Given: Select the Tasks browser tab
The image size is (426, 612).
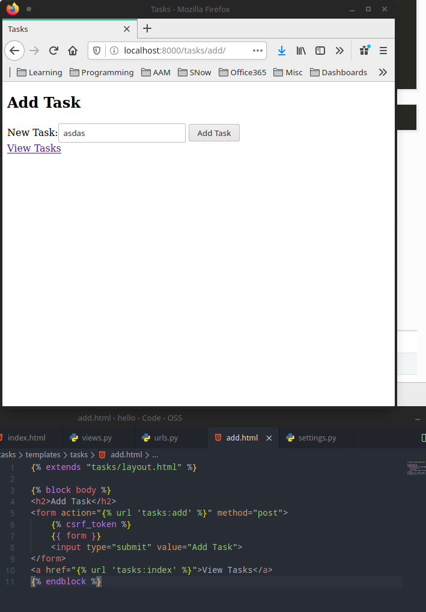Looking at the screenshot, I should pyautogui.click(x=70, y=29).
